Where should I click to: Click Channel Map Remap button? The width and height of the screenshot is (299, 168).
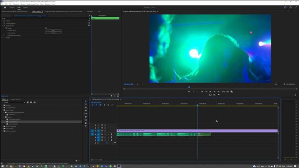pyautogui.click(x=53, y=33)
